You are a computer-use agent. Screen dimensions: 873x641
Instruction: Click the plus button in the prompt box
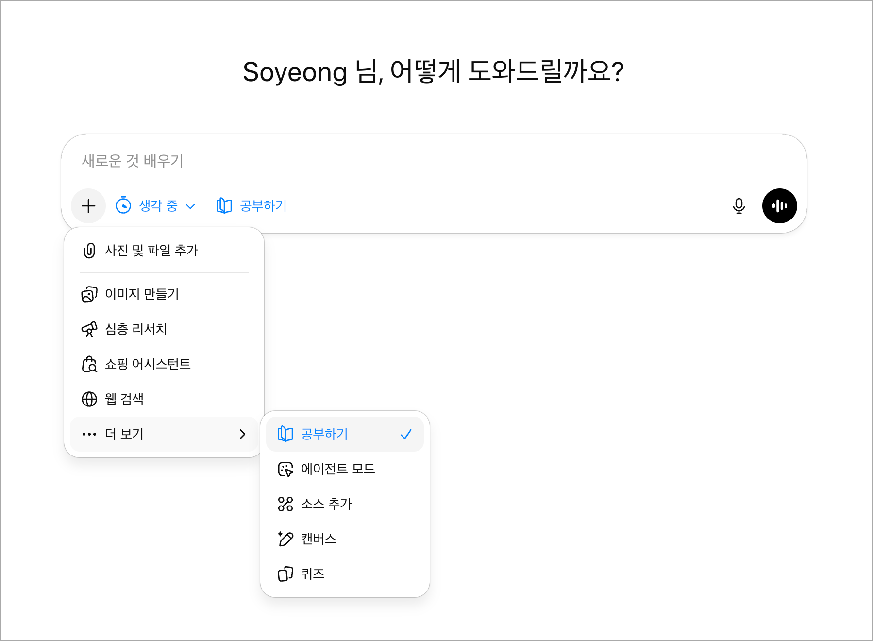tap(88, 206)
